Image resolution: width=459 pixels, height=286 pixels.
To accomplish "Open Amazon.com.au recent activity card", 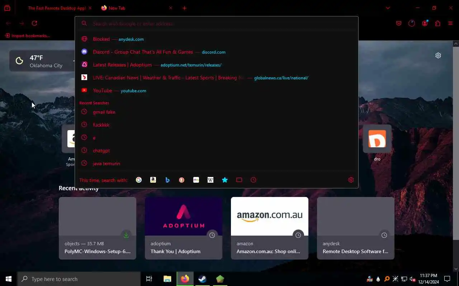I will pos(270,228).
